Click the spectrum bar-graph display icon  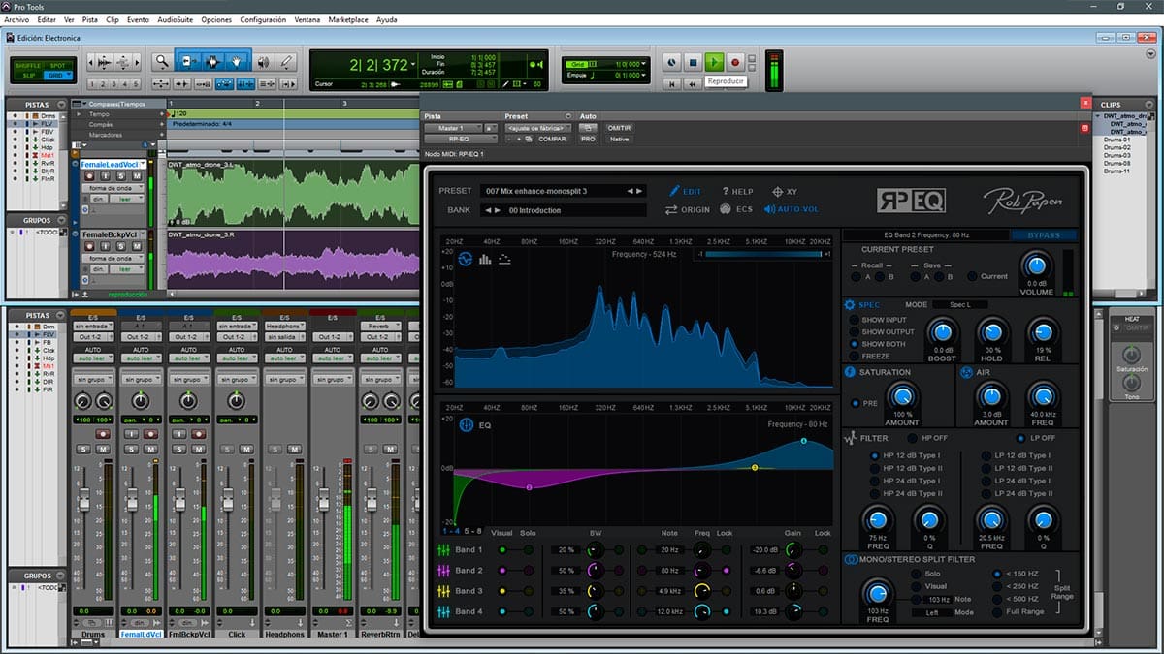[485, 259]
